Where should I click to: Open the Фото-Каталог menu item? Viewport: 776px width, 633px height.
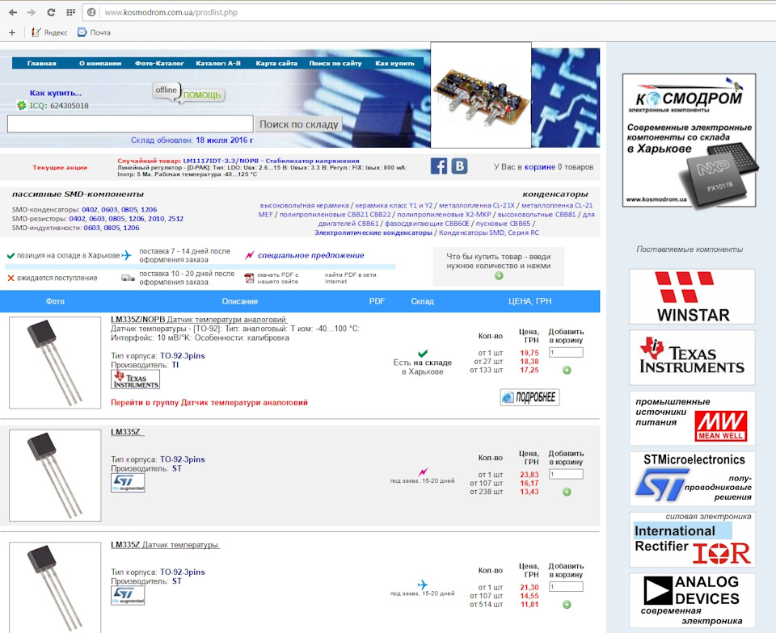[159, 63]
